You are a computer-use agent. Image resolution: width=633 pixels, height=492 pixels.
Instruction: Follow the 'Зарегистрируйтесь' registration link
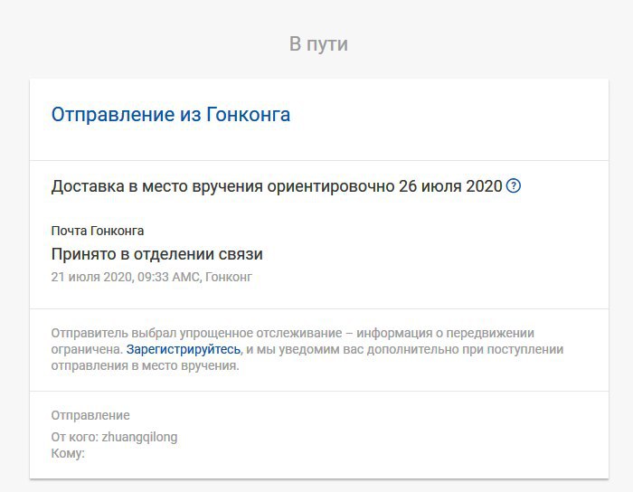tap(184, 349)
